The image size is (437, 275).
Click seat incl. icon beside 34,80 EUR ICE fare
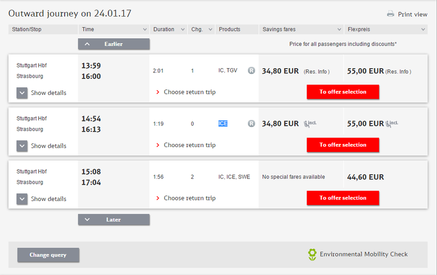[311, 124]
